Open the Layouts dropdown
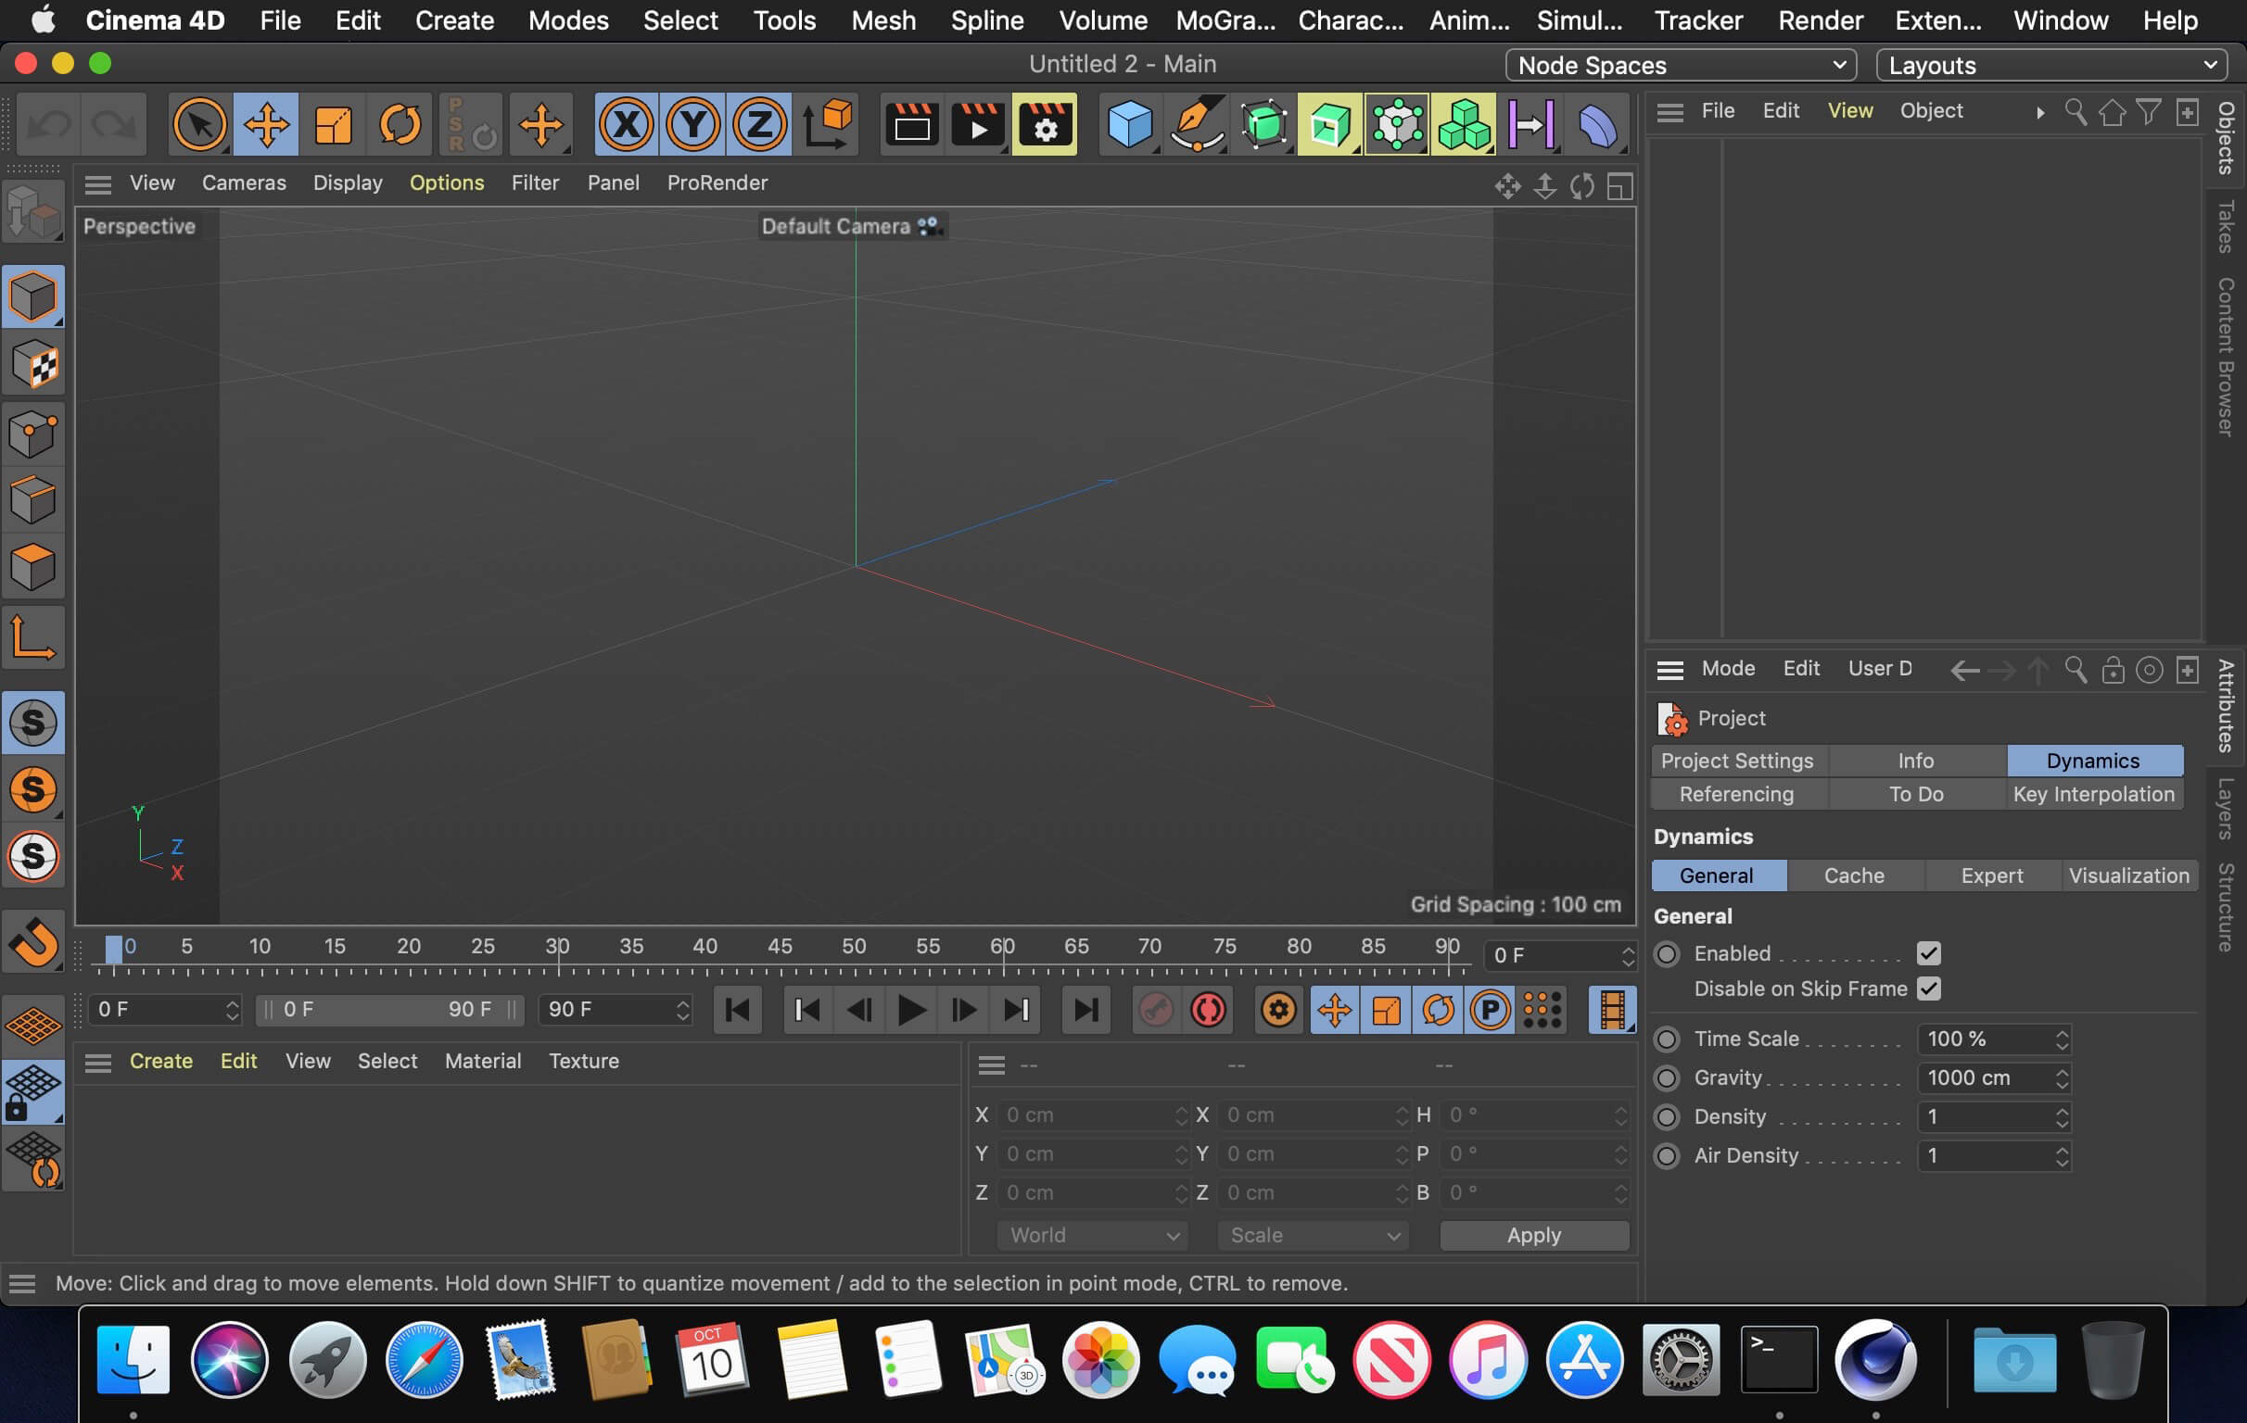The width and height of the screenshot is (2247, 1423). (x=2051, y=65)
